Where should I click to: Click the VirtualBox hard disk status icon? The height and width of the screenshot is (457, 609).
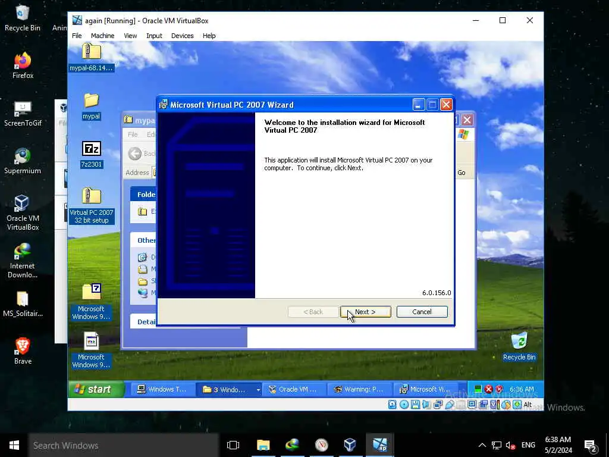tap(393, 405)
